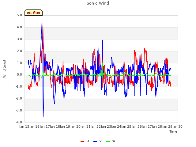This screenshot has height=147, width=196.
Task: Click the 1.0 y-axis label
Action: point(19,63)
